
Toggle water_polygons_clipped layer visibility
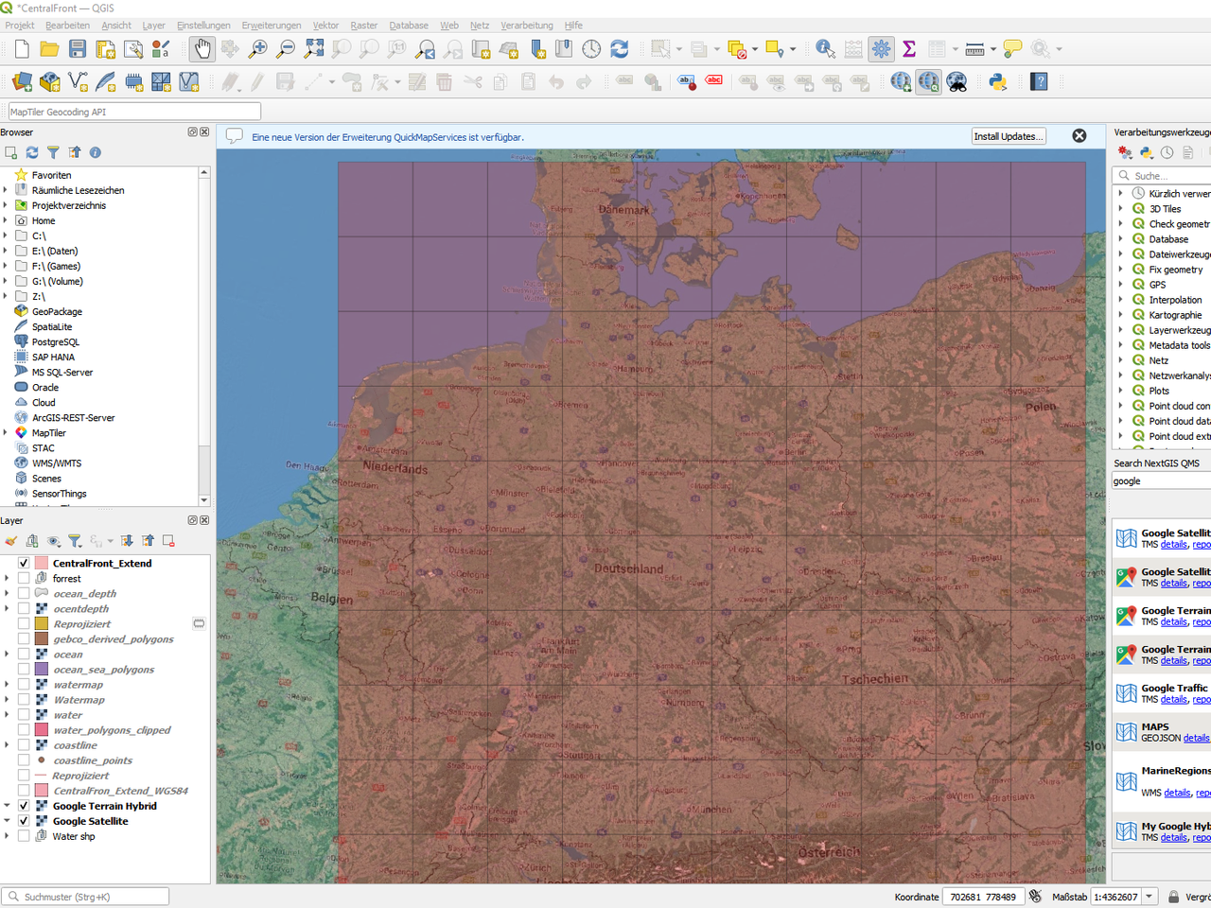click(x=24, y=730)
